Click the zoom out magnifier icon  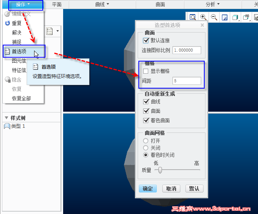[214, 17]
